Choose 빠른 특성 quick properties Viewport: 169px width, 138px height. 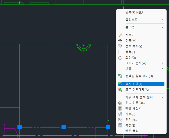141,131
